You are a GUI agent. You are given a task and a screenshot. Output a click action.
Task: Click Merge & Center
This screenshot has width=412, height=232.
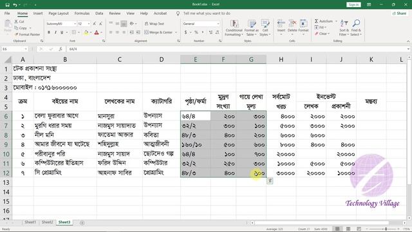[x=158, y=32]
